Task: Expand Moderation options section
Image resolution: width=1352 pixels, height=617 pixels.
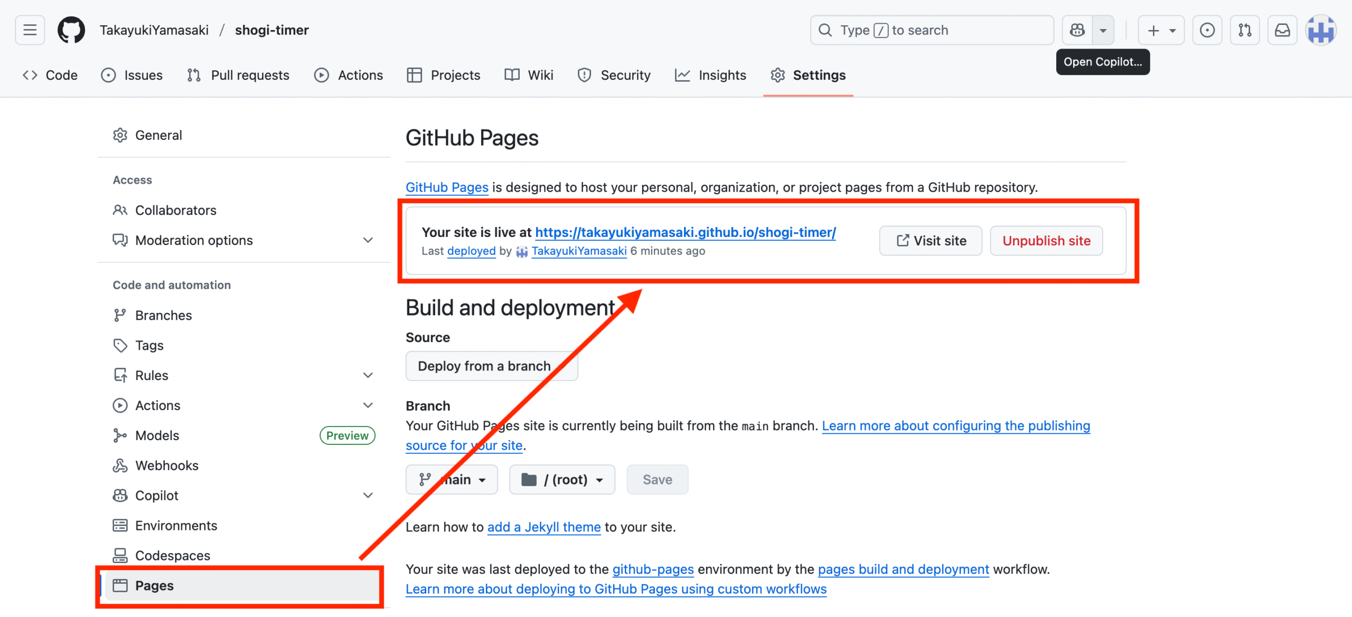Action: (368, 240)
